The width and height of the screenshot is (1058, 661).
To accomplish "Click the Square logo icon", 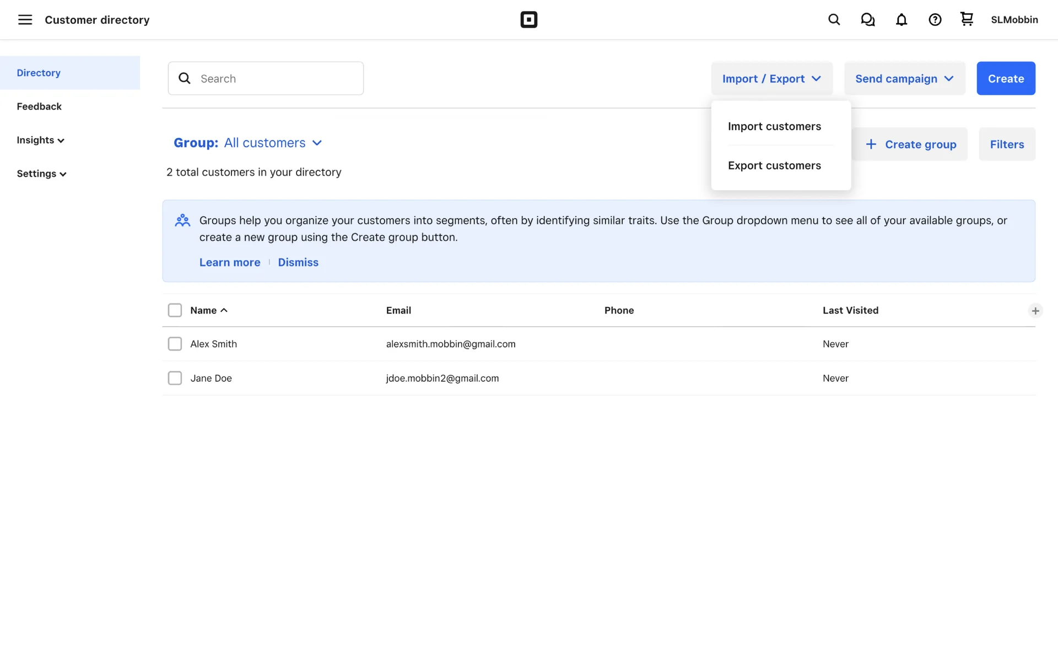I will point(528,20).
